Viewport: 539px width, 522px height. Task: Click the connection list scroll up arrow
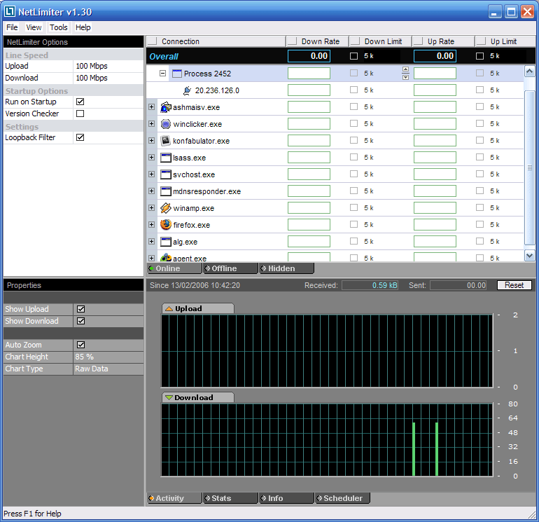[530, 71]
